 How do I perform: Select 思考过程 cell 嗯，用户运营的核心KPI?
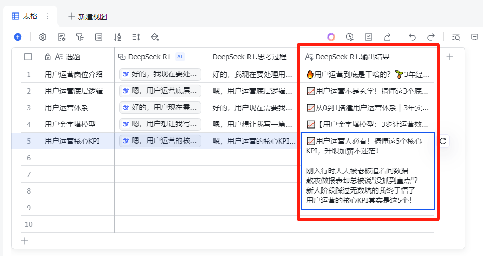click(x=255, y=141)
